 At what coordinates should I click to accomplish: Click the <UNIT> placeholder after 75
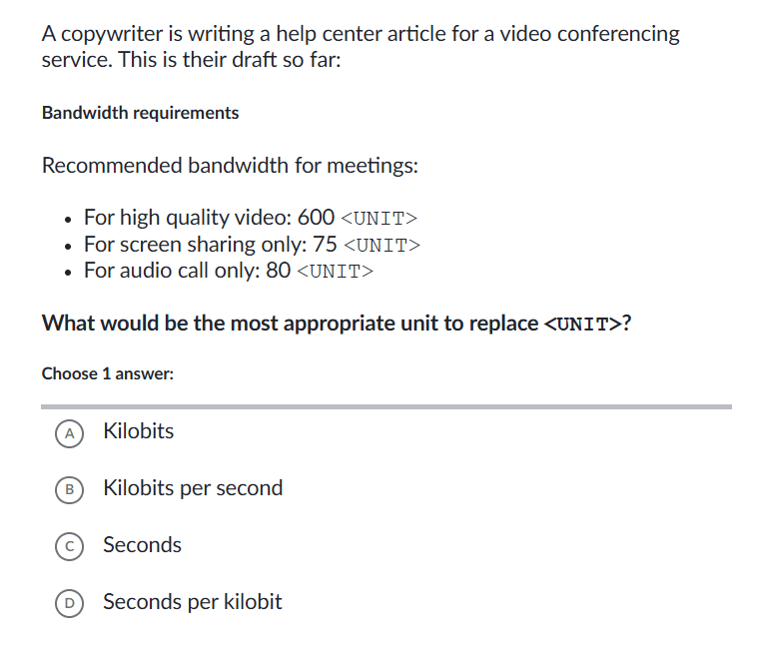381,245
